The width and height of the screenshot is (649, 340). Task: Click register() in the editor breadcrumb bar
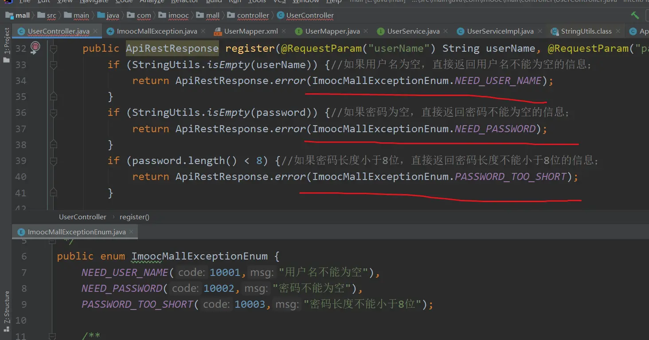coord(134,217)
